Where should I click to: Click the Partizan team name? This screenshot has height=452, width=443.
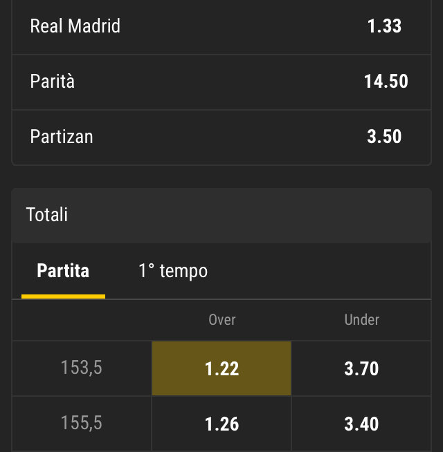coord(62,137)
